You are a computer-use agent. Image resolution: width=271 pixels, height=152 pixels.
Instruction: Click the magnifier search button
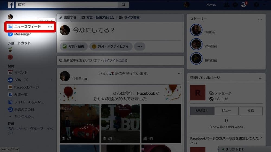(123, 5)
